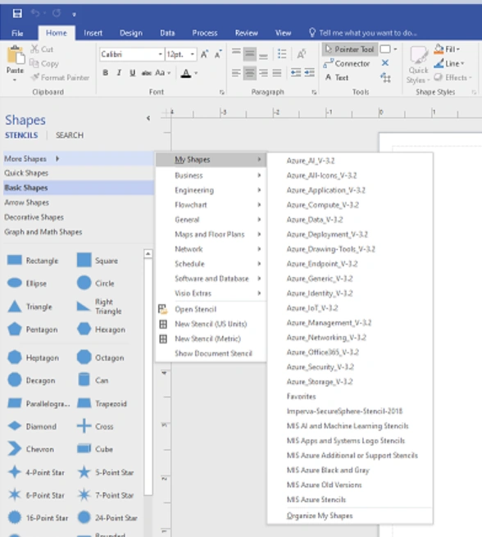482x537 pixels.
Task: Click the Increase Indent icon
Action: pyautogui.click(x=310, y=73)
